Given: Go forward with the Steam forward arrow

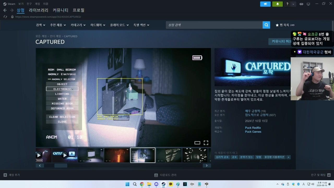Looking at the screenshot, I should tap(12, 10).
